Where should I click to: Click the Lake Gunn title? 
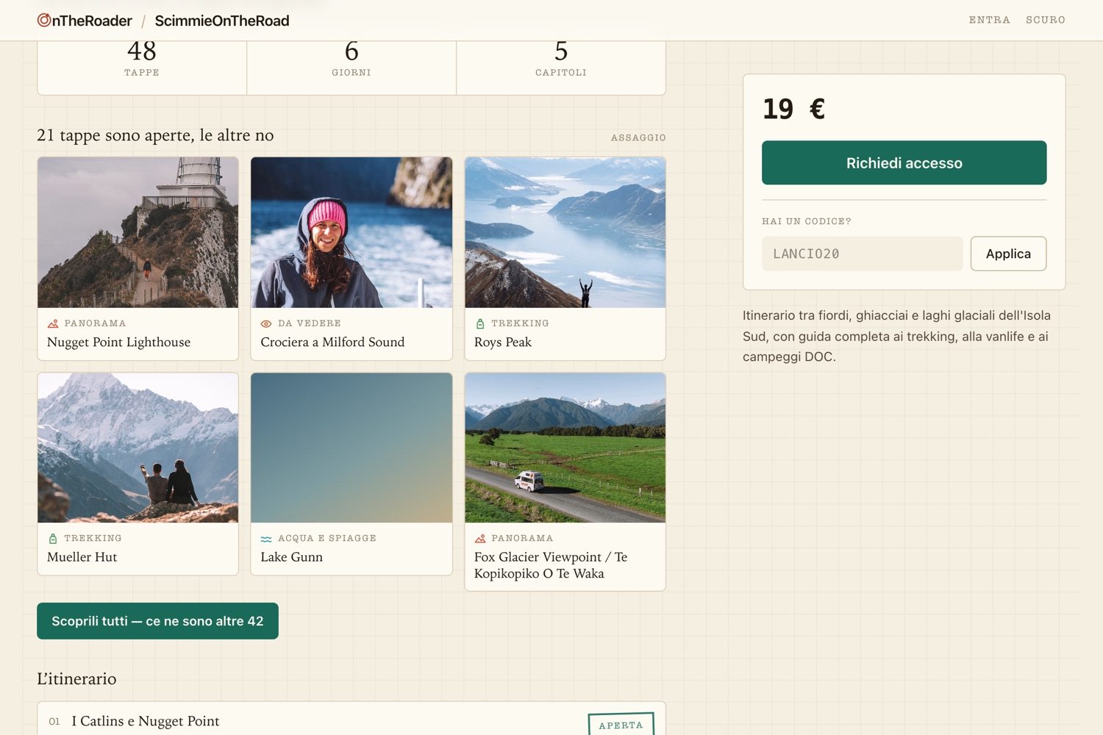[291, 557]
